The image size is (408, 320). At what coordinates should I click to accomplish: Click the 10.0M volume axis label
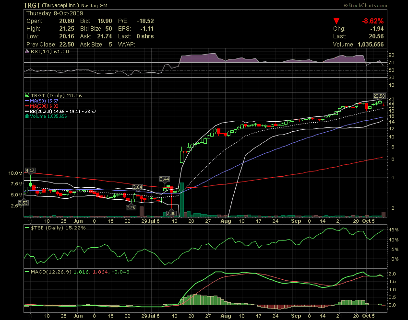click(15, 173)
